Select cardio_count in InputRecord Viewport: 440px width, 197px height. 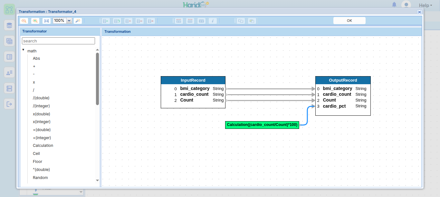(x=194, y=94)
